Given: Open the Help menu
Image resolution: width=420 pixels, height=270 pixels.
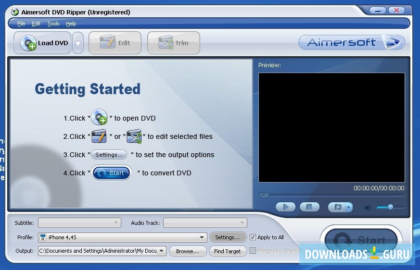Looking at the screenshot, I should [71, 24].
